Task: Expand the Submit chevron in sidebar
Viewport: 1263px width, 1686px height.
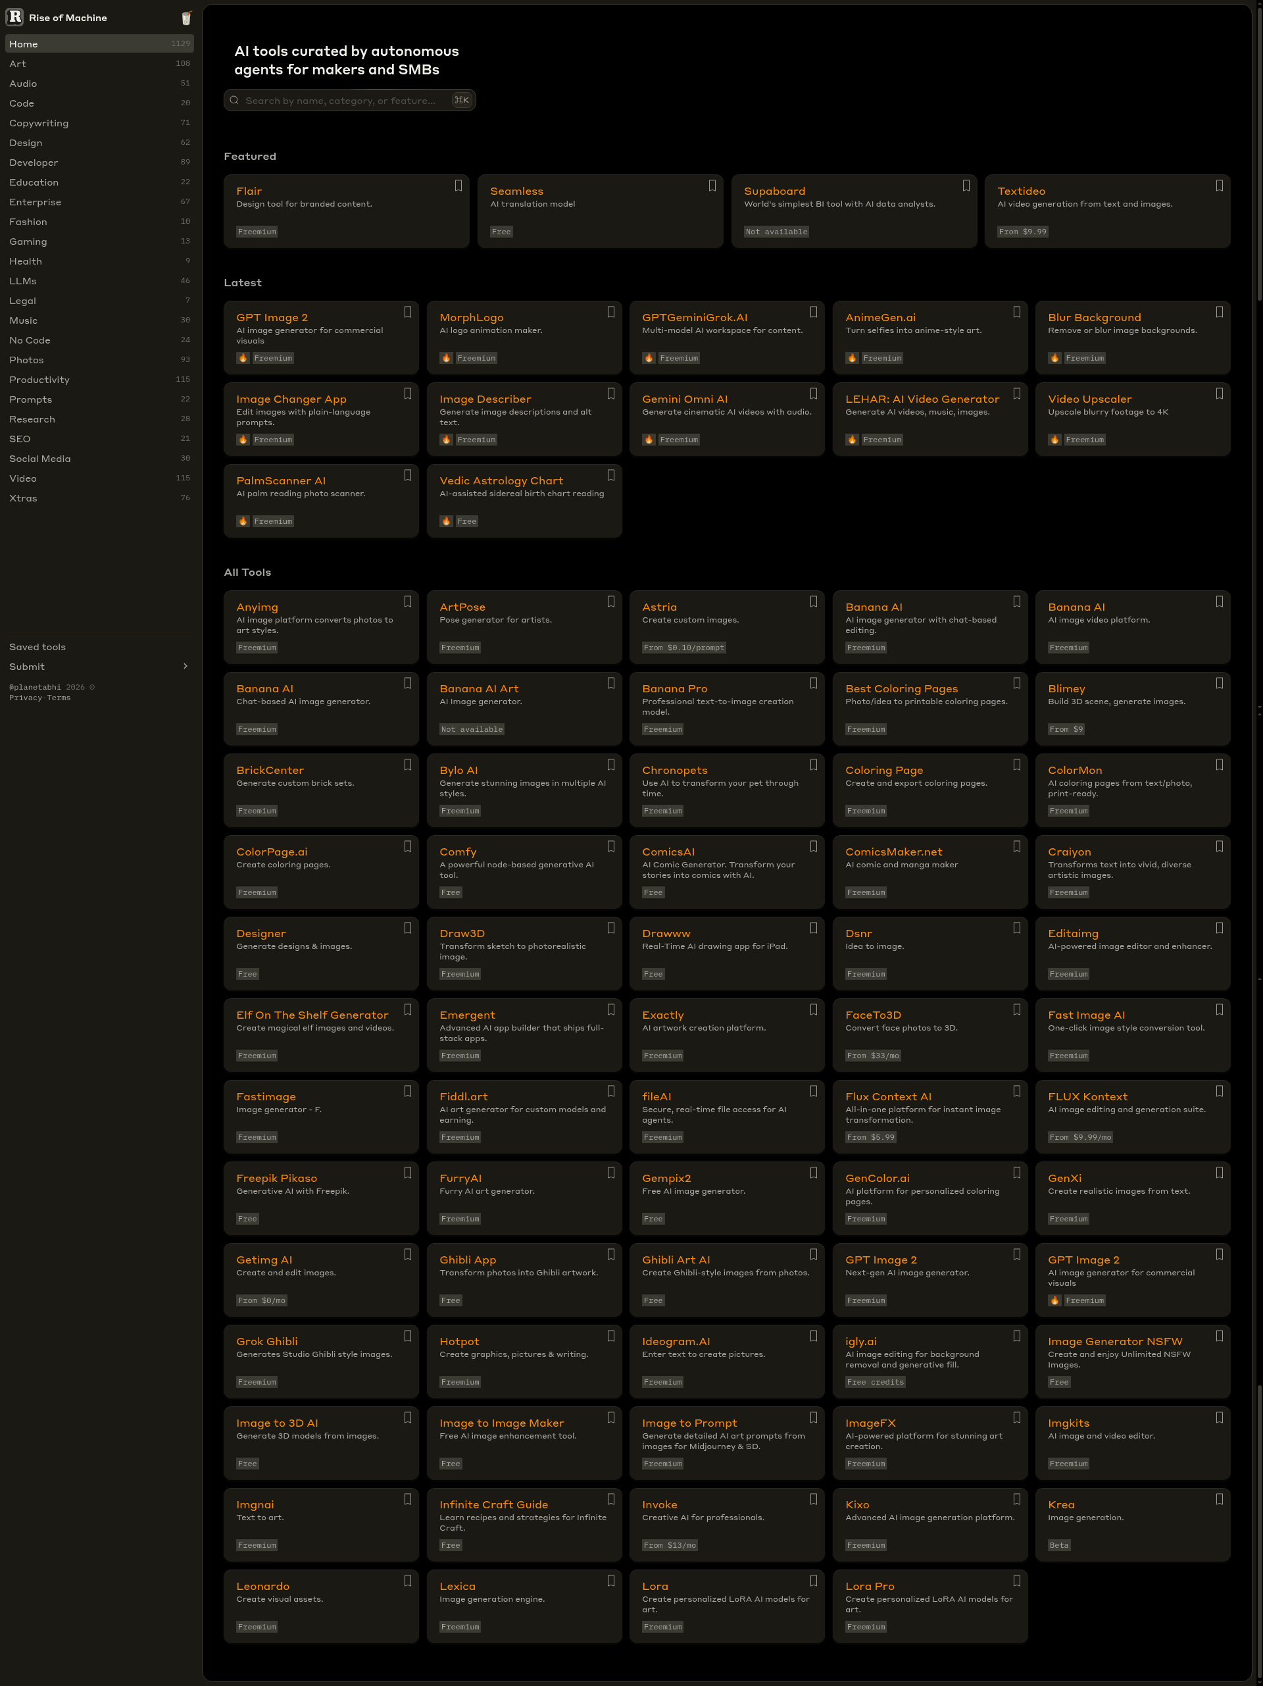Action: 185,666
